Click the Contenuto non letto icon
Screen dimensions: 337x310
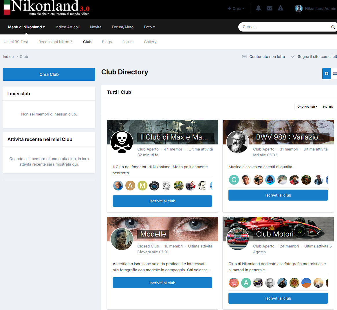244,56
